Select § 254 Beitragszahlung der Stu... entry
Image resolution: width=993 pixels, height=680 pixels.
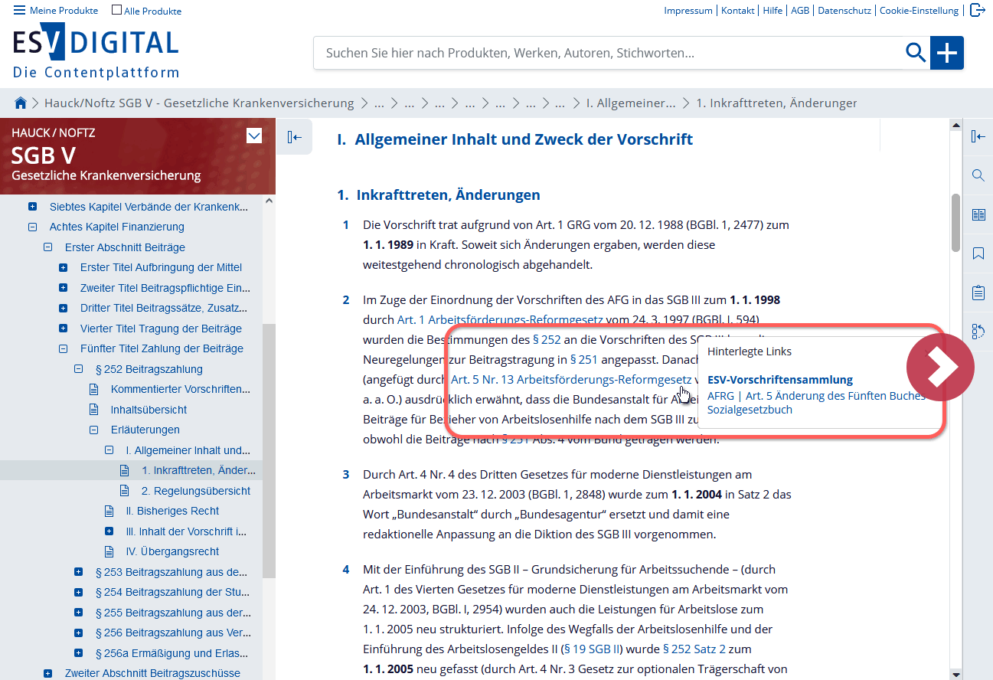point(171,592)
